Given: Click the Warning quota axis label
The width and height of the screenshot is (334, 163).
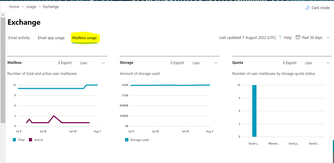Looking at the screenshot, I should (274, 143).
